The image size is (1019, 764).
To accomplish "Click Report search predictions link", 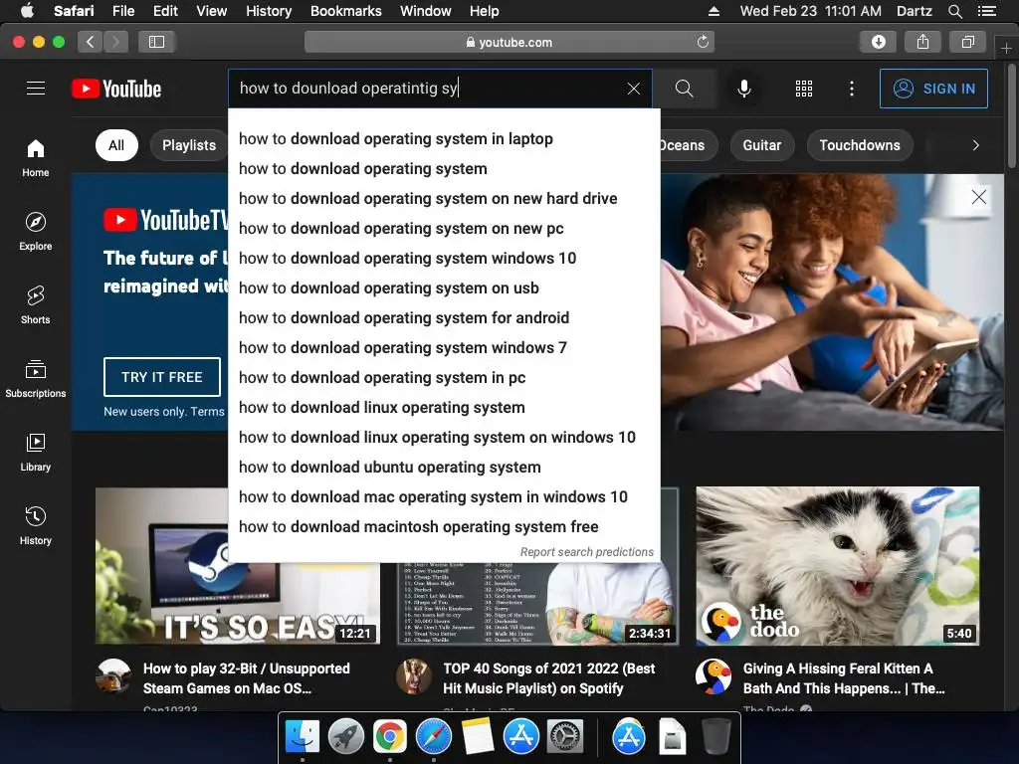I will [x=586, y=552].
